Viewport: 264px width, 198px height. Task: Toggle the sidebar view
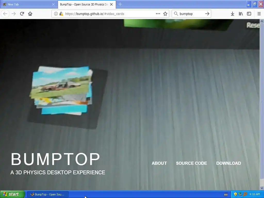pos(249,14)
